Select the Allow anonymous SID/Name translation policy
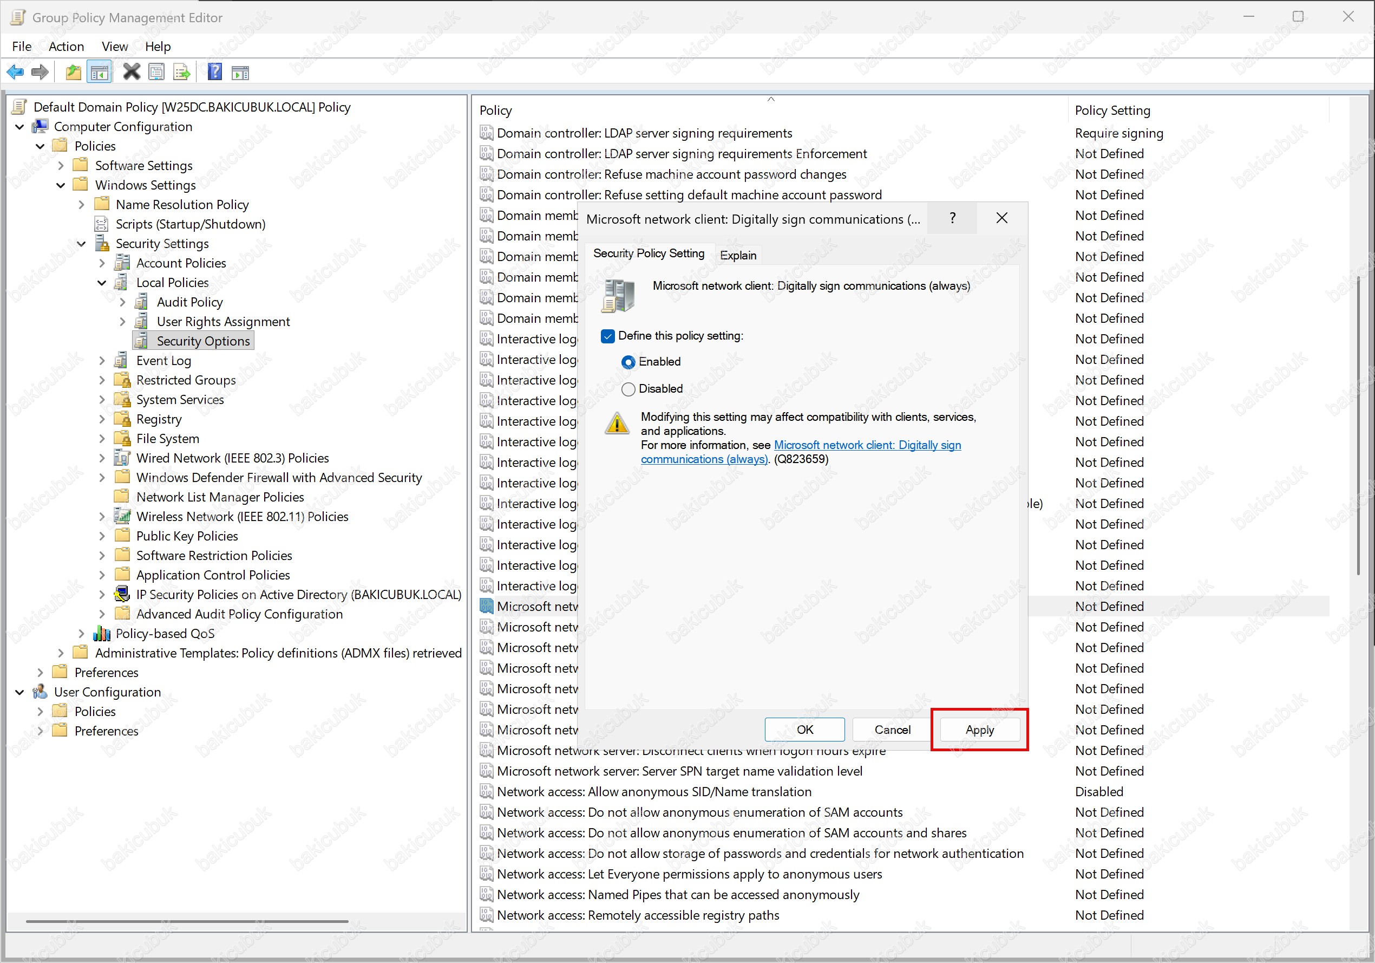This screenshot has height=963, width=1375. [654, 792]
